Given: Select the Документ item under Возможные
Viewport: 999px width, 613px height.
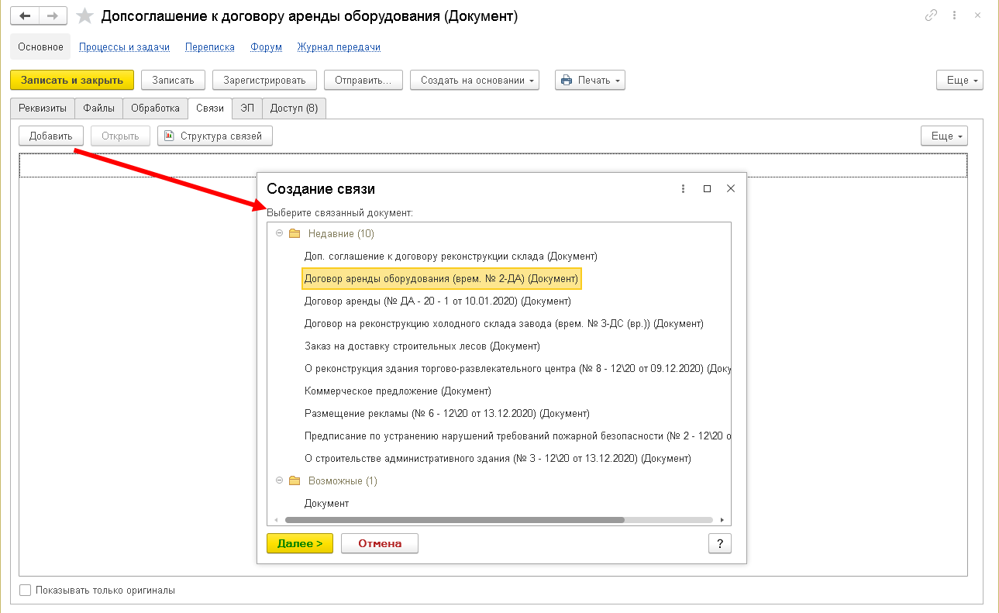Looking at the screenshot, I should (x=326, y=503).
